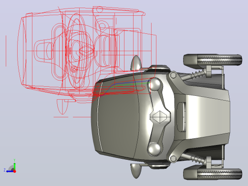Click the red origin dot of the axis triad
This screenshot has width=248, height=186.
(x=15, y=171)
